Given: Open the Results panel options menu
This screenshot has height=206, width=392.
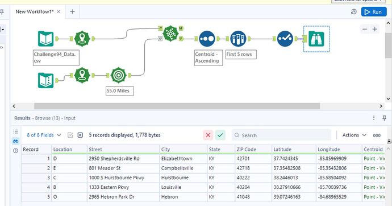Looking at the screenshot, I should click(374, 118).
